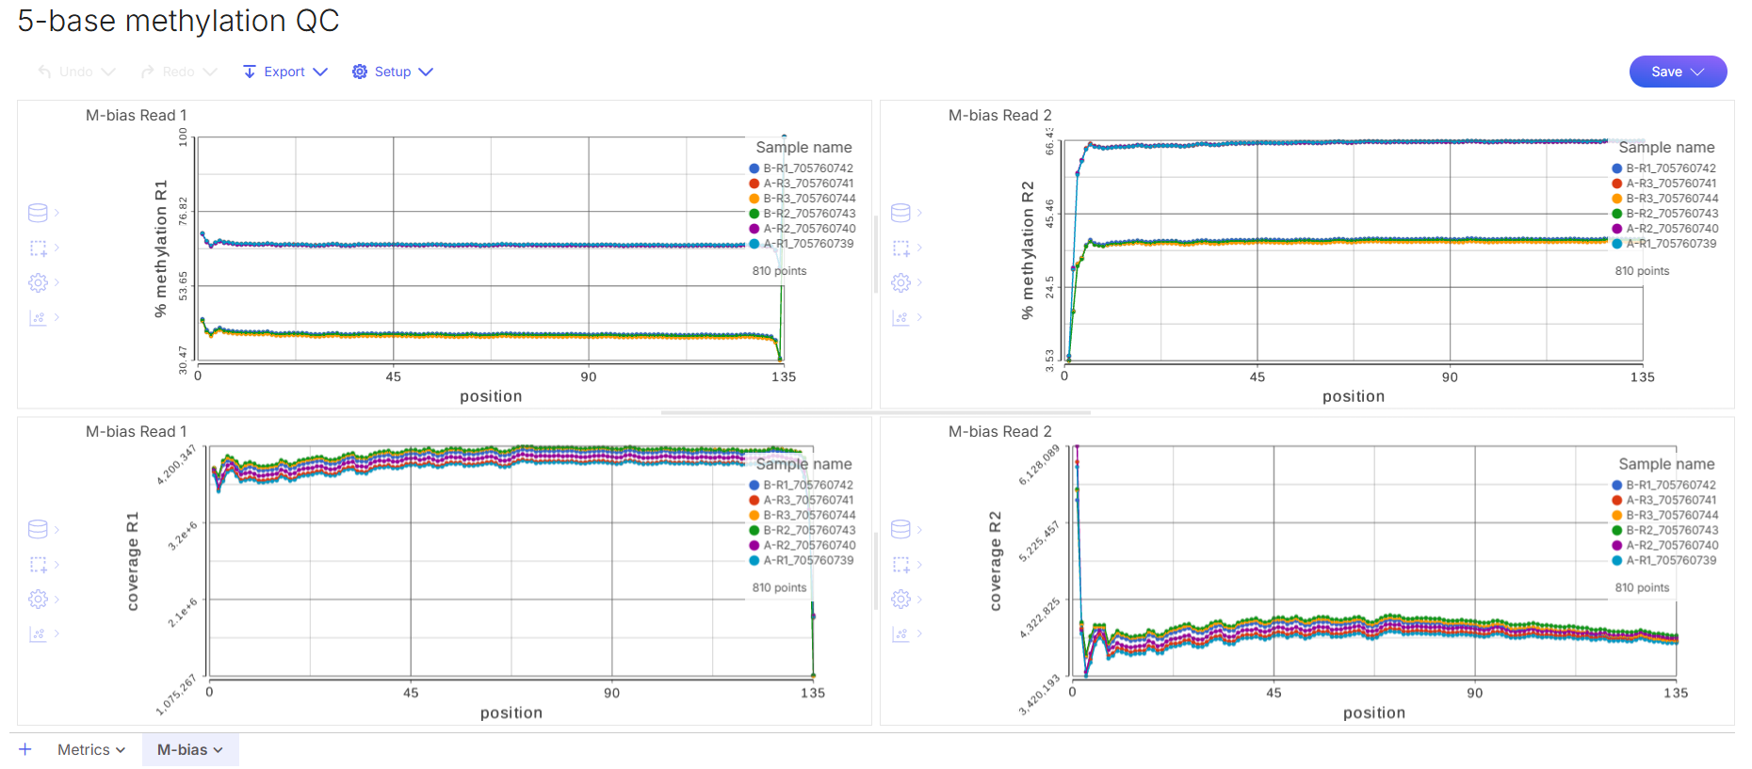
Task: Toggle B-R1_705760742 in the methylation R1 legend
Action: (x=807, y=168)
